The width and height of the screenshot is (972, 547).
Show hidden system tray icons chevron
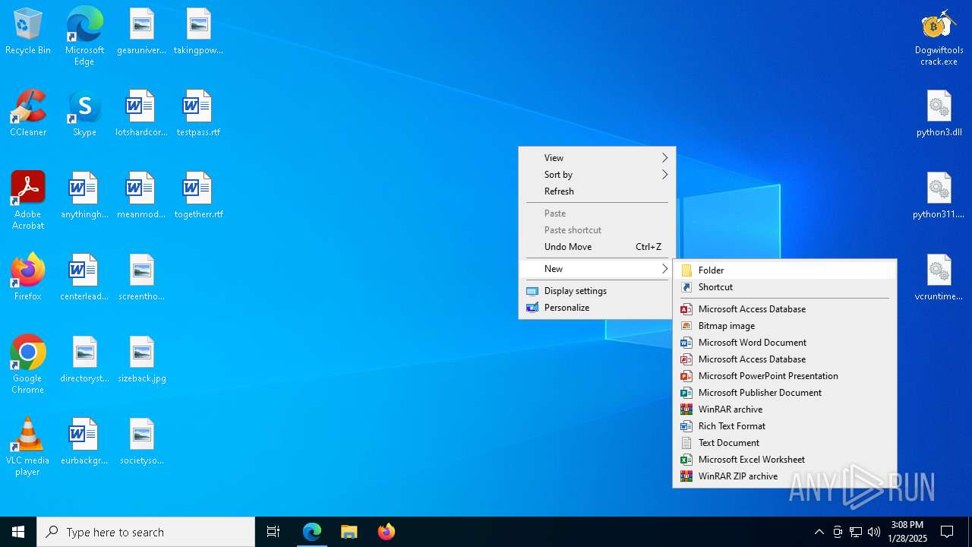coord(819,532)
